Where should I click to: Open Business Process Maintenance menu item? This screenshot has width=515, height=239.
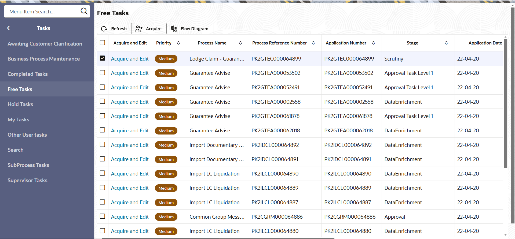tap(43, 59)
